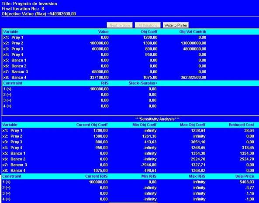Click the Sensitivity Analysis heading
Viewport: 259px width, 203px height.
[x=157, y=119]
